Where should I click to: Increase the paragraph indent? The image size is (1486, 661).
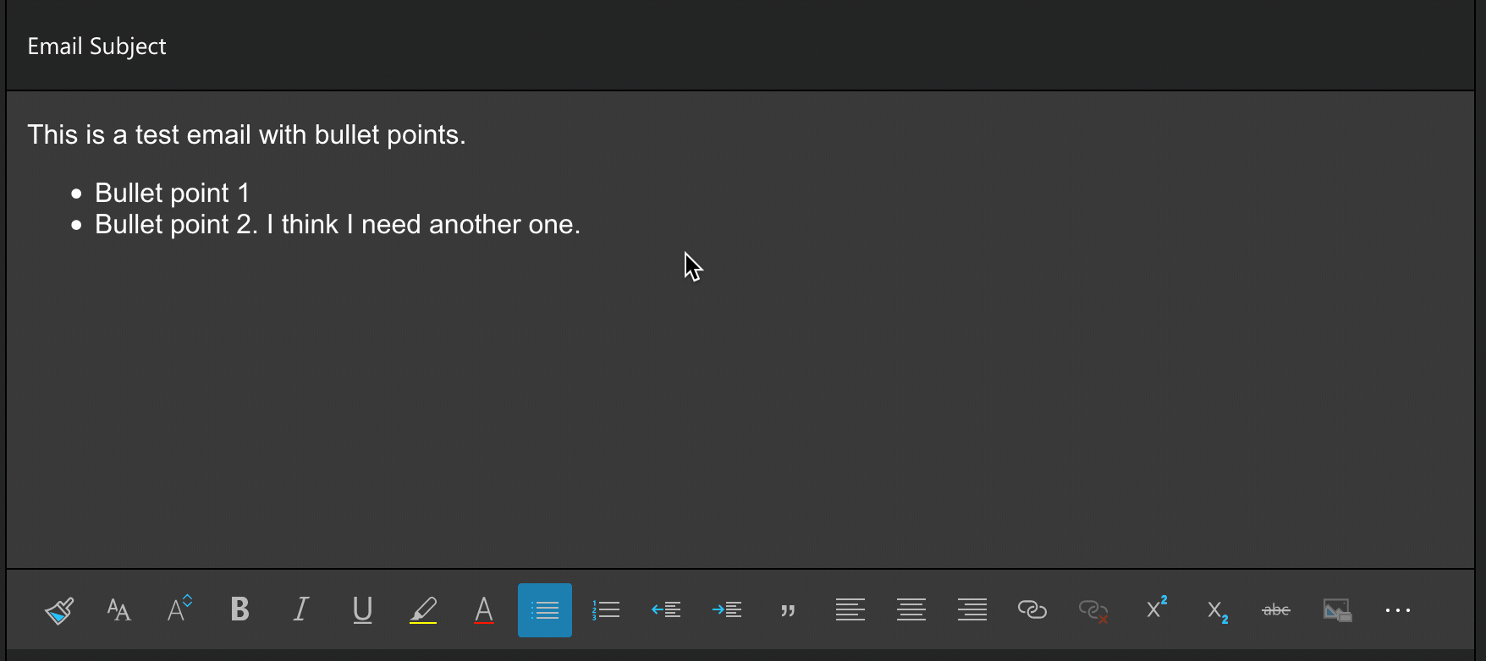[x=728, y=609]
